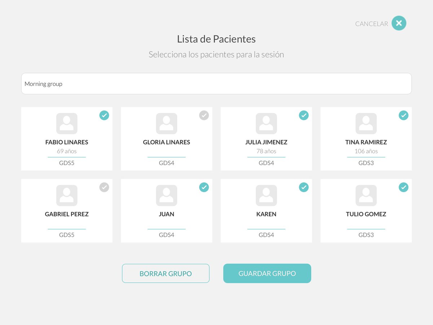The image size is (433, 325).
Task: Click GDS4 under Juan
Action: pyautogui.click(x=166, y=235)
